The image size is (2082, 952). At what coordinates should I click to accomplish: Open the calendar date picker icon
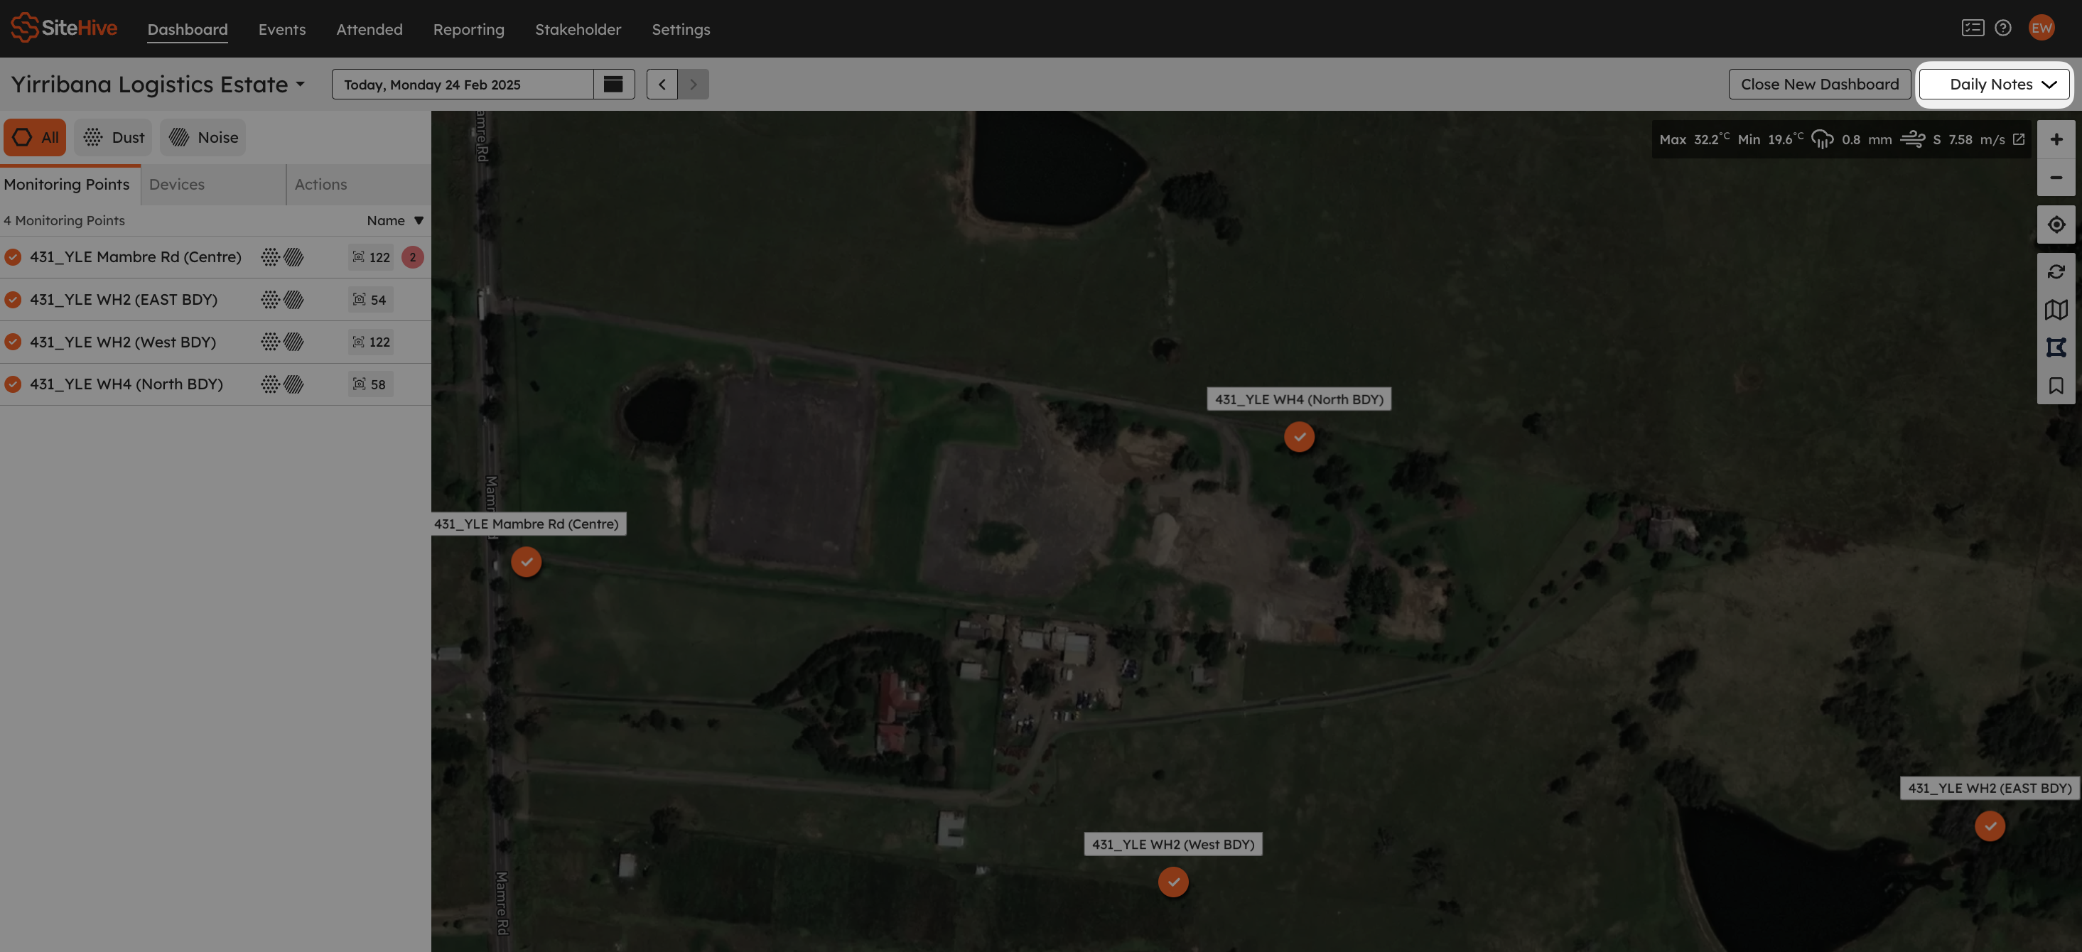(613, 84)
